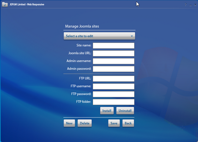Minimize the JEPUM window

click(x=190, y=5)
